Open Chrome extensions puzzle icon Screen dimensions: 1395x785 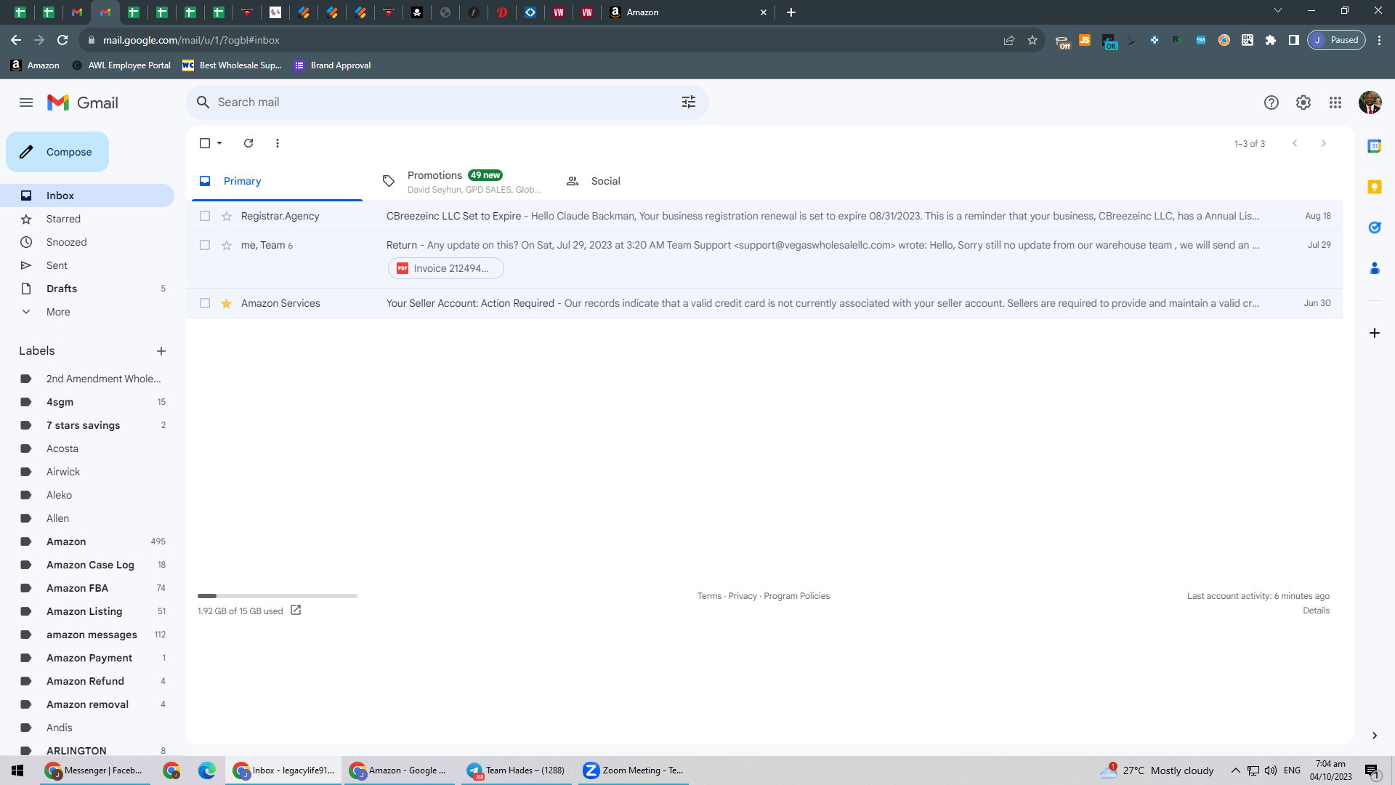[x=1271, y=40]
